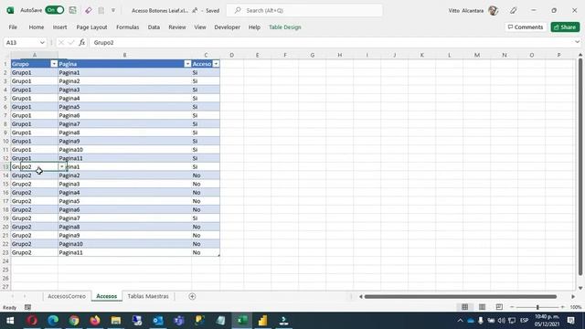Switch to Normal view icon
The image size is (585, 329).
coord(464,307)
